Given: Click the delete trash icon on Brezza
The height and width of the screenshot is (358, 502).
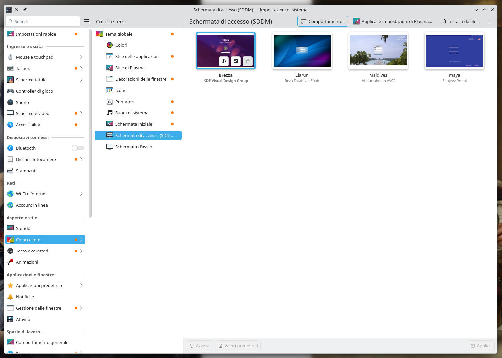Looking at the screenshot, I should click(248, 61).
